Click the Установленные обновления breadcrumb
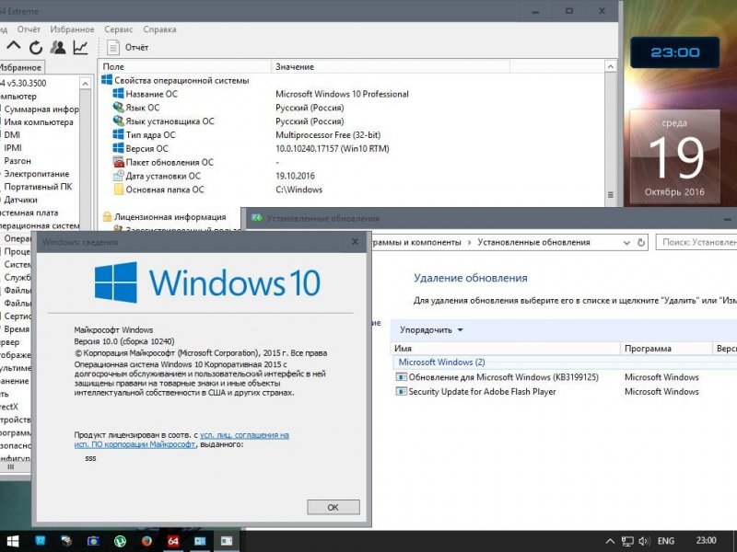This screenshot has height=552, width=737. pyautogui.click(x=533, y=242)
